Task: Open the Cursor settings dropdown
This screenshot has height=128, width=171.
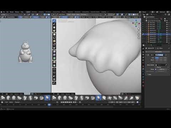Action: [109, 17]
